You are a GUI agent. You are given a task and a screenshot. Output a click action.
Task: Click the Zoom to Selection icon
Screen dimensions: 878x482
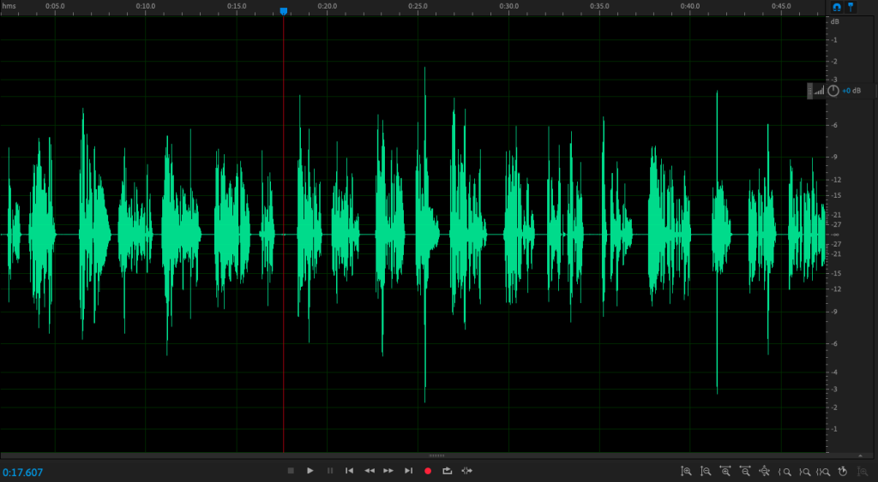(x=823, y=472)
